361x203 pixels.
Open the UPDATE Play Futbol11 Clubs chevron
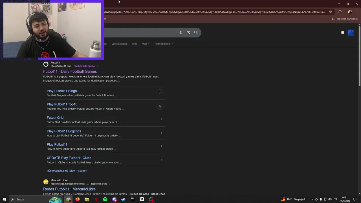pos(161,160)
